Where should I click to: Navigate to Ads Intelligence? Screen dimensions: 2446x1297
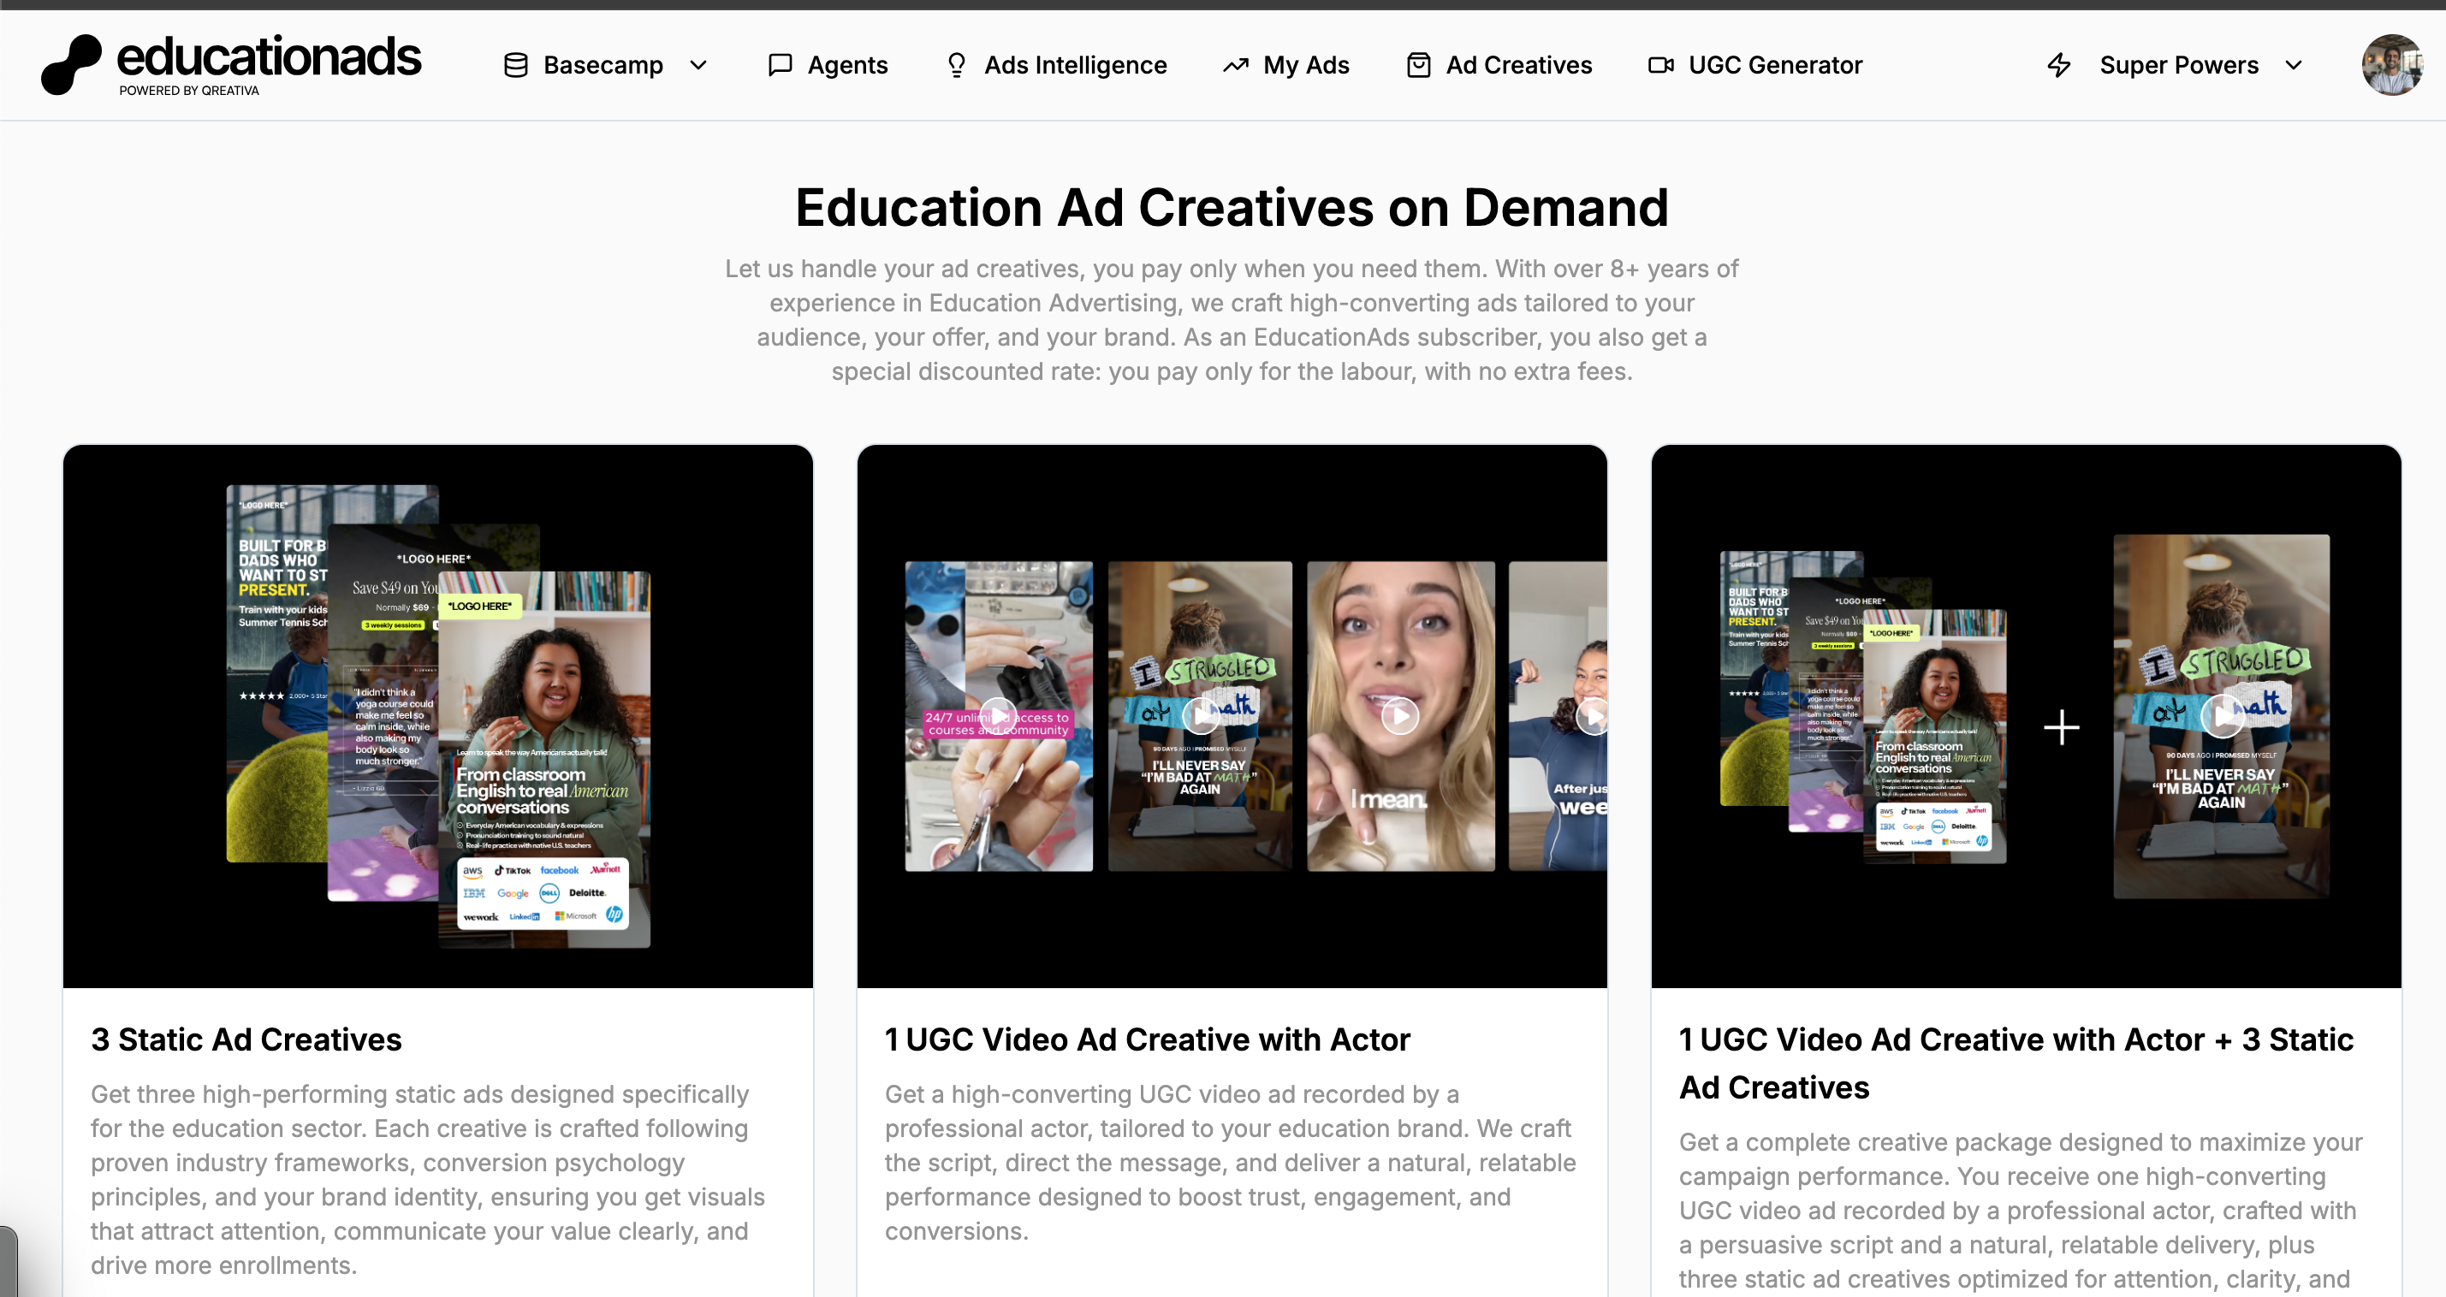click(1075, 64)
